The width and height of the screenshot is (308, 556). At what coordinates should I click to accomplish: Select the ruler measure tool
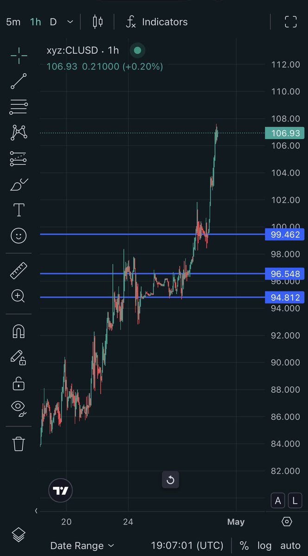[x=19, y=271]
